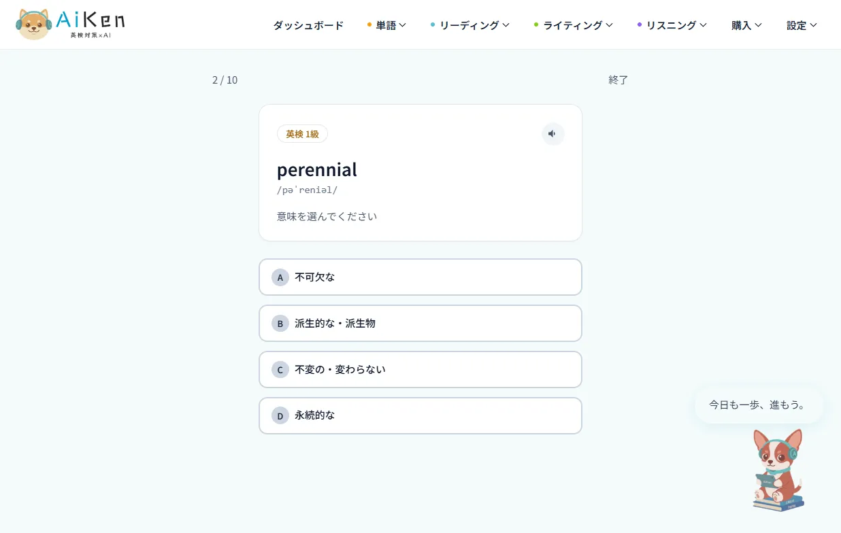Choose answer 永続的な
841x533 pixels.
[x=420, y=415]
